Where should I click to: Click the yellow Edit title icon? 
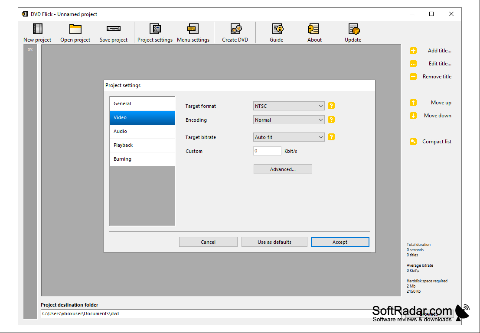[413, 64]
